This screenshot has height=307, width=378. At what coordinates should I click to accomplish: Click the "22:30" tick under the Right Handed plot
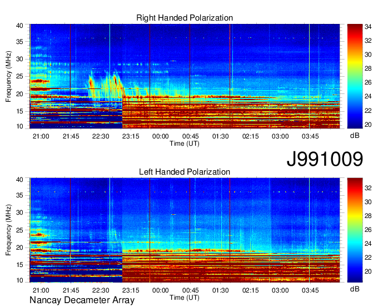(101, 136)
